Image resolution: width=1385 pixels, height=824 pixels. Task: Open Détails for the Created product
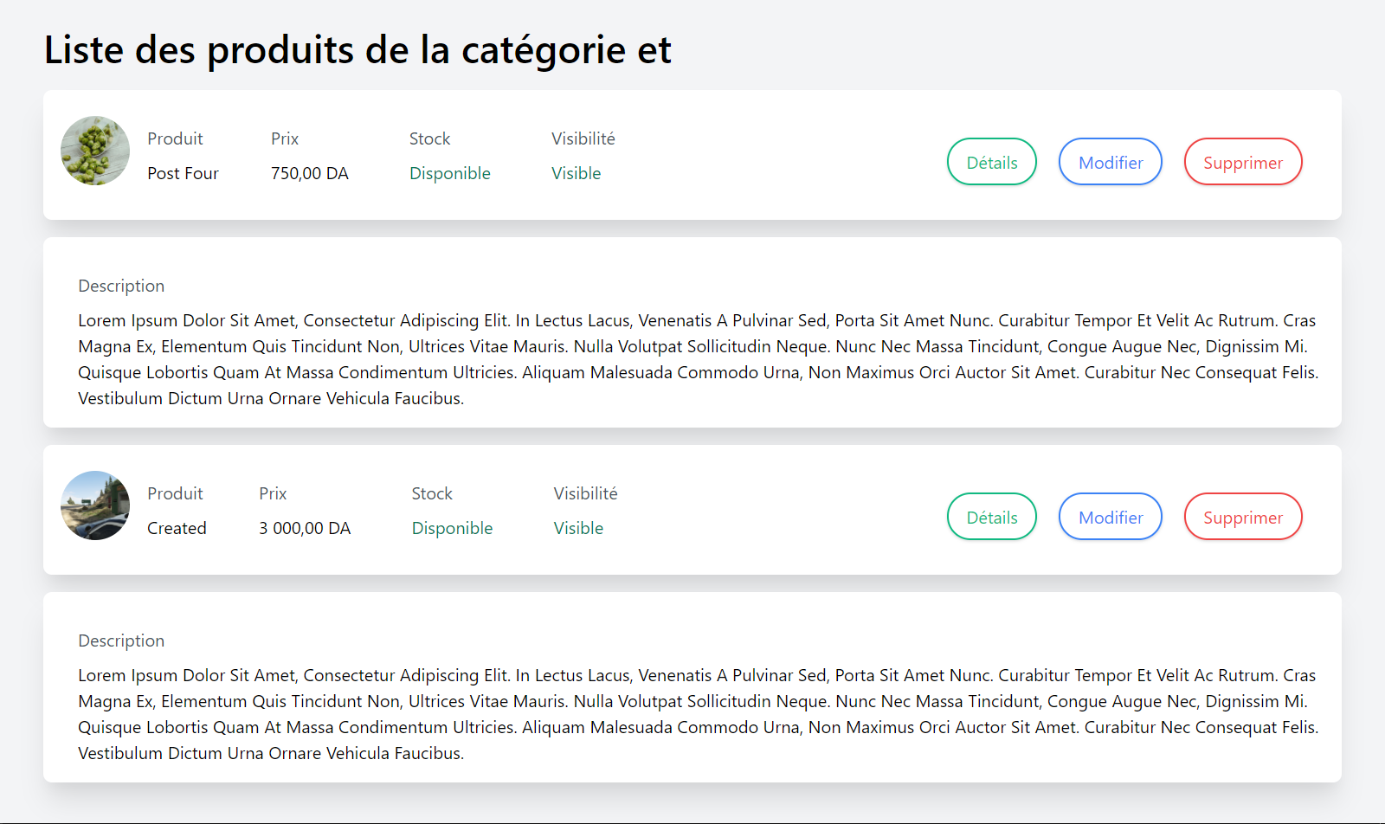[991, 517]
